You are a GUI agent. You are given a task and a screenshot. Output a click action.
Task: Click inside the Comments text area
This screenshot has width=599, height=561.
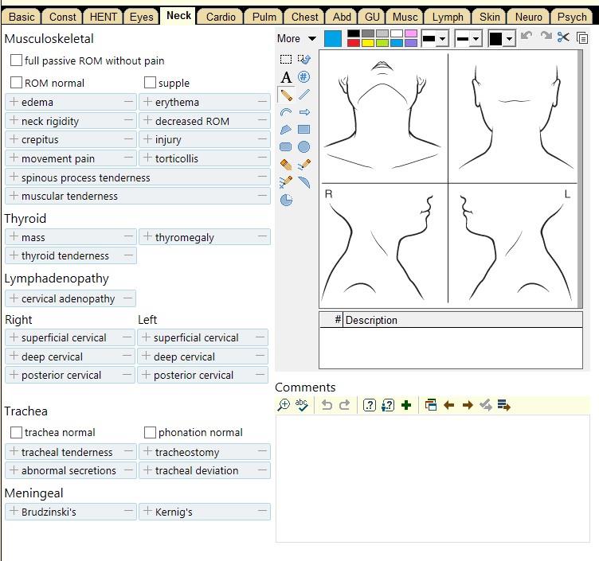pos(433,477)
